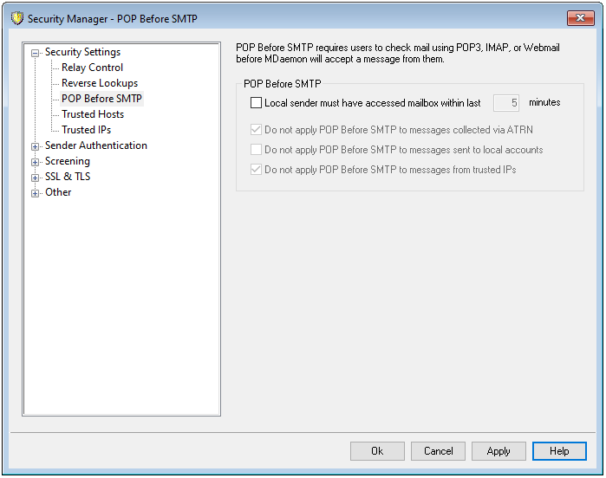Open Help for this dialog
The height and width of the screenshot is (478, 606).
pos(559,451)
